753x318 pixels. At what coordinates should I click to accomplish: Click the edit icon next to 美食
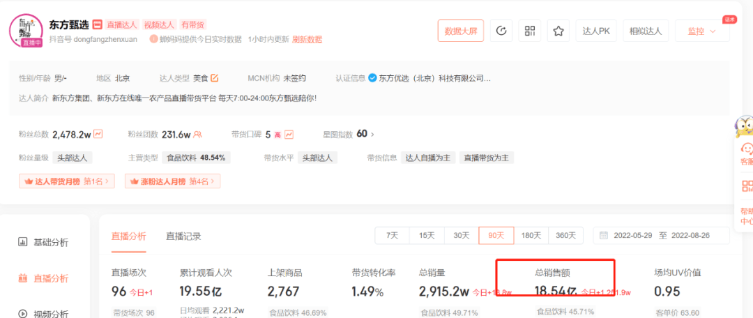coord(215,78)
